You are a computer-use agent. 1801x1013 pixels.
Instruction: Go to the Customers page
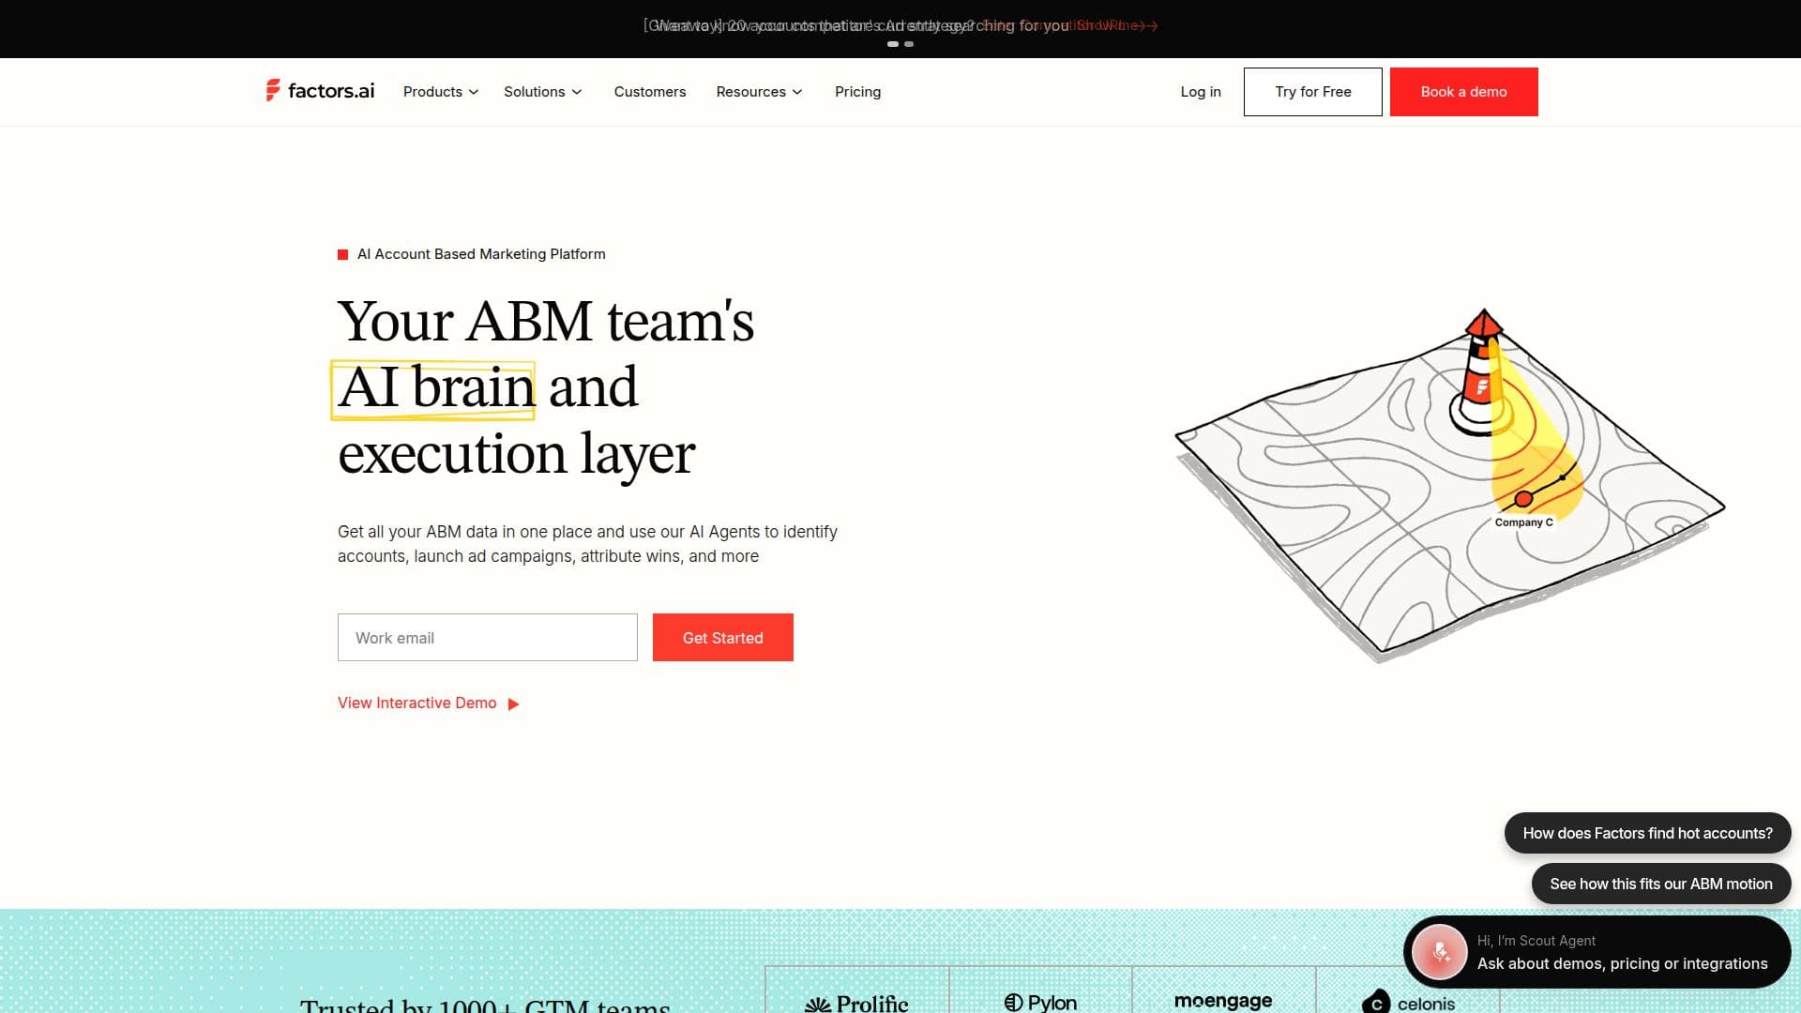[650, 92]
